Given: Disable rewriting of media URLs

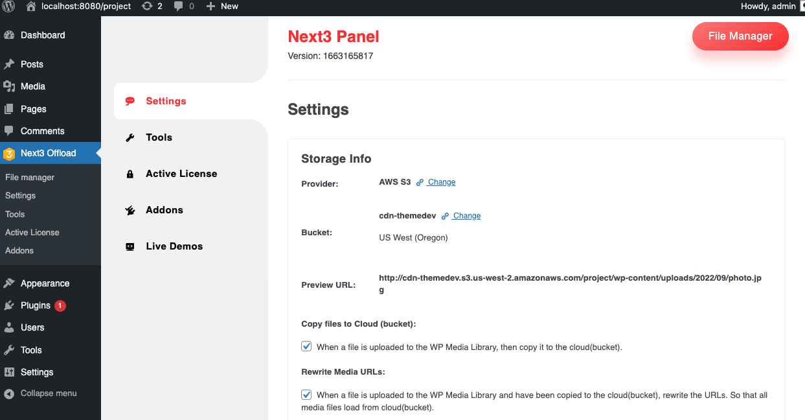Looking at the screenshot, I should click(306, 395).
